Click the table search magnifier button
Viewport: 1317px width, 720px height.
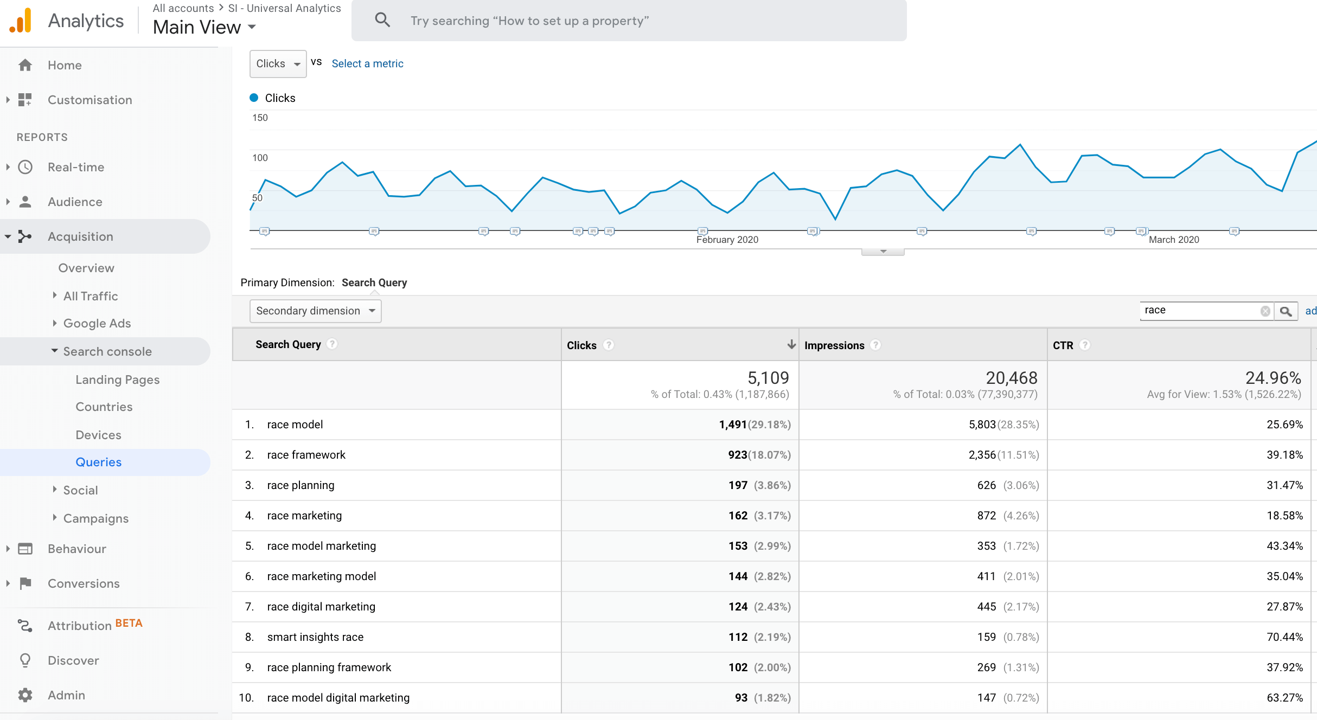(x=1286, y=311)
